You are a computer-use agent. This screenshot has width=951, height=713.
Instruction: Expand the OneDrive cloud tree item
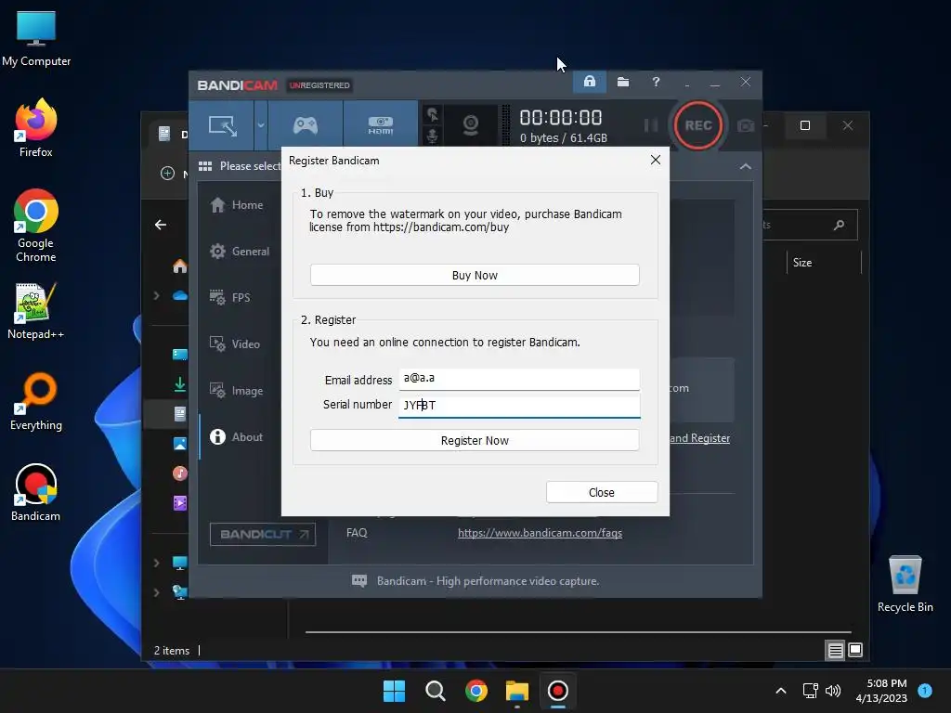(x=156, y=295)
